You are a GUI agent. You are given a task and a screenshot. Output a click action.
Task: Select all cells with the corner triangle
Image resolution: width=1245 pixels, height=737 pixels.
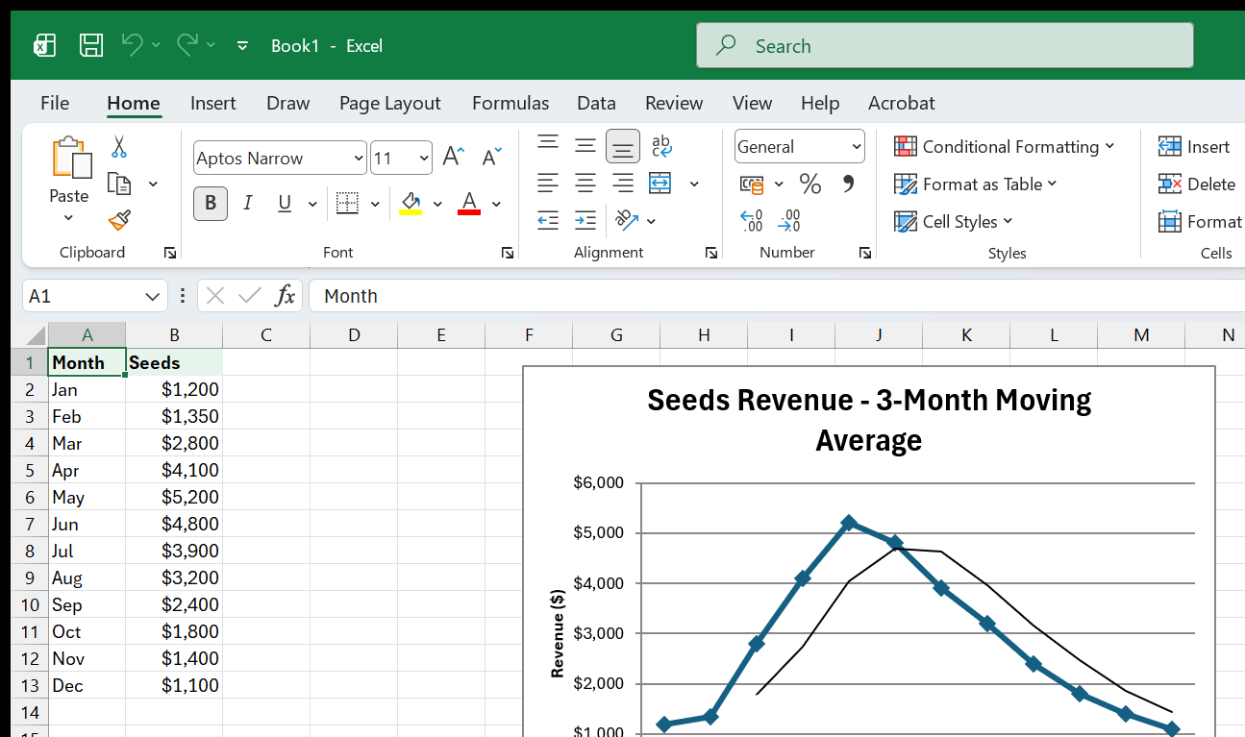click(x=35, y=335)
